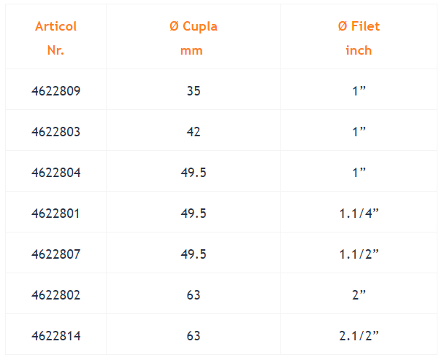
Task: Click the 35 mm coupling value
Action: 194,91
